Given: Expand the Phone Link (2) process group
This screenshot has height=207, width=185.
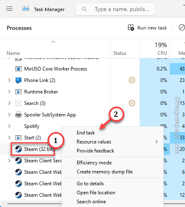Looking at the screenshot, I should (x=9, y=80).
